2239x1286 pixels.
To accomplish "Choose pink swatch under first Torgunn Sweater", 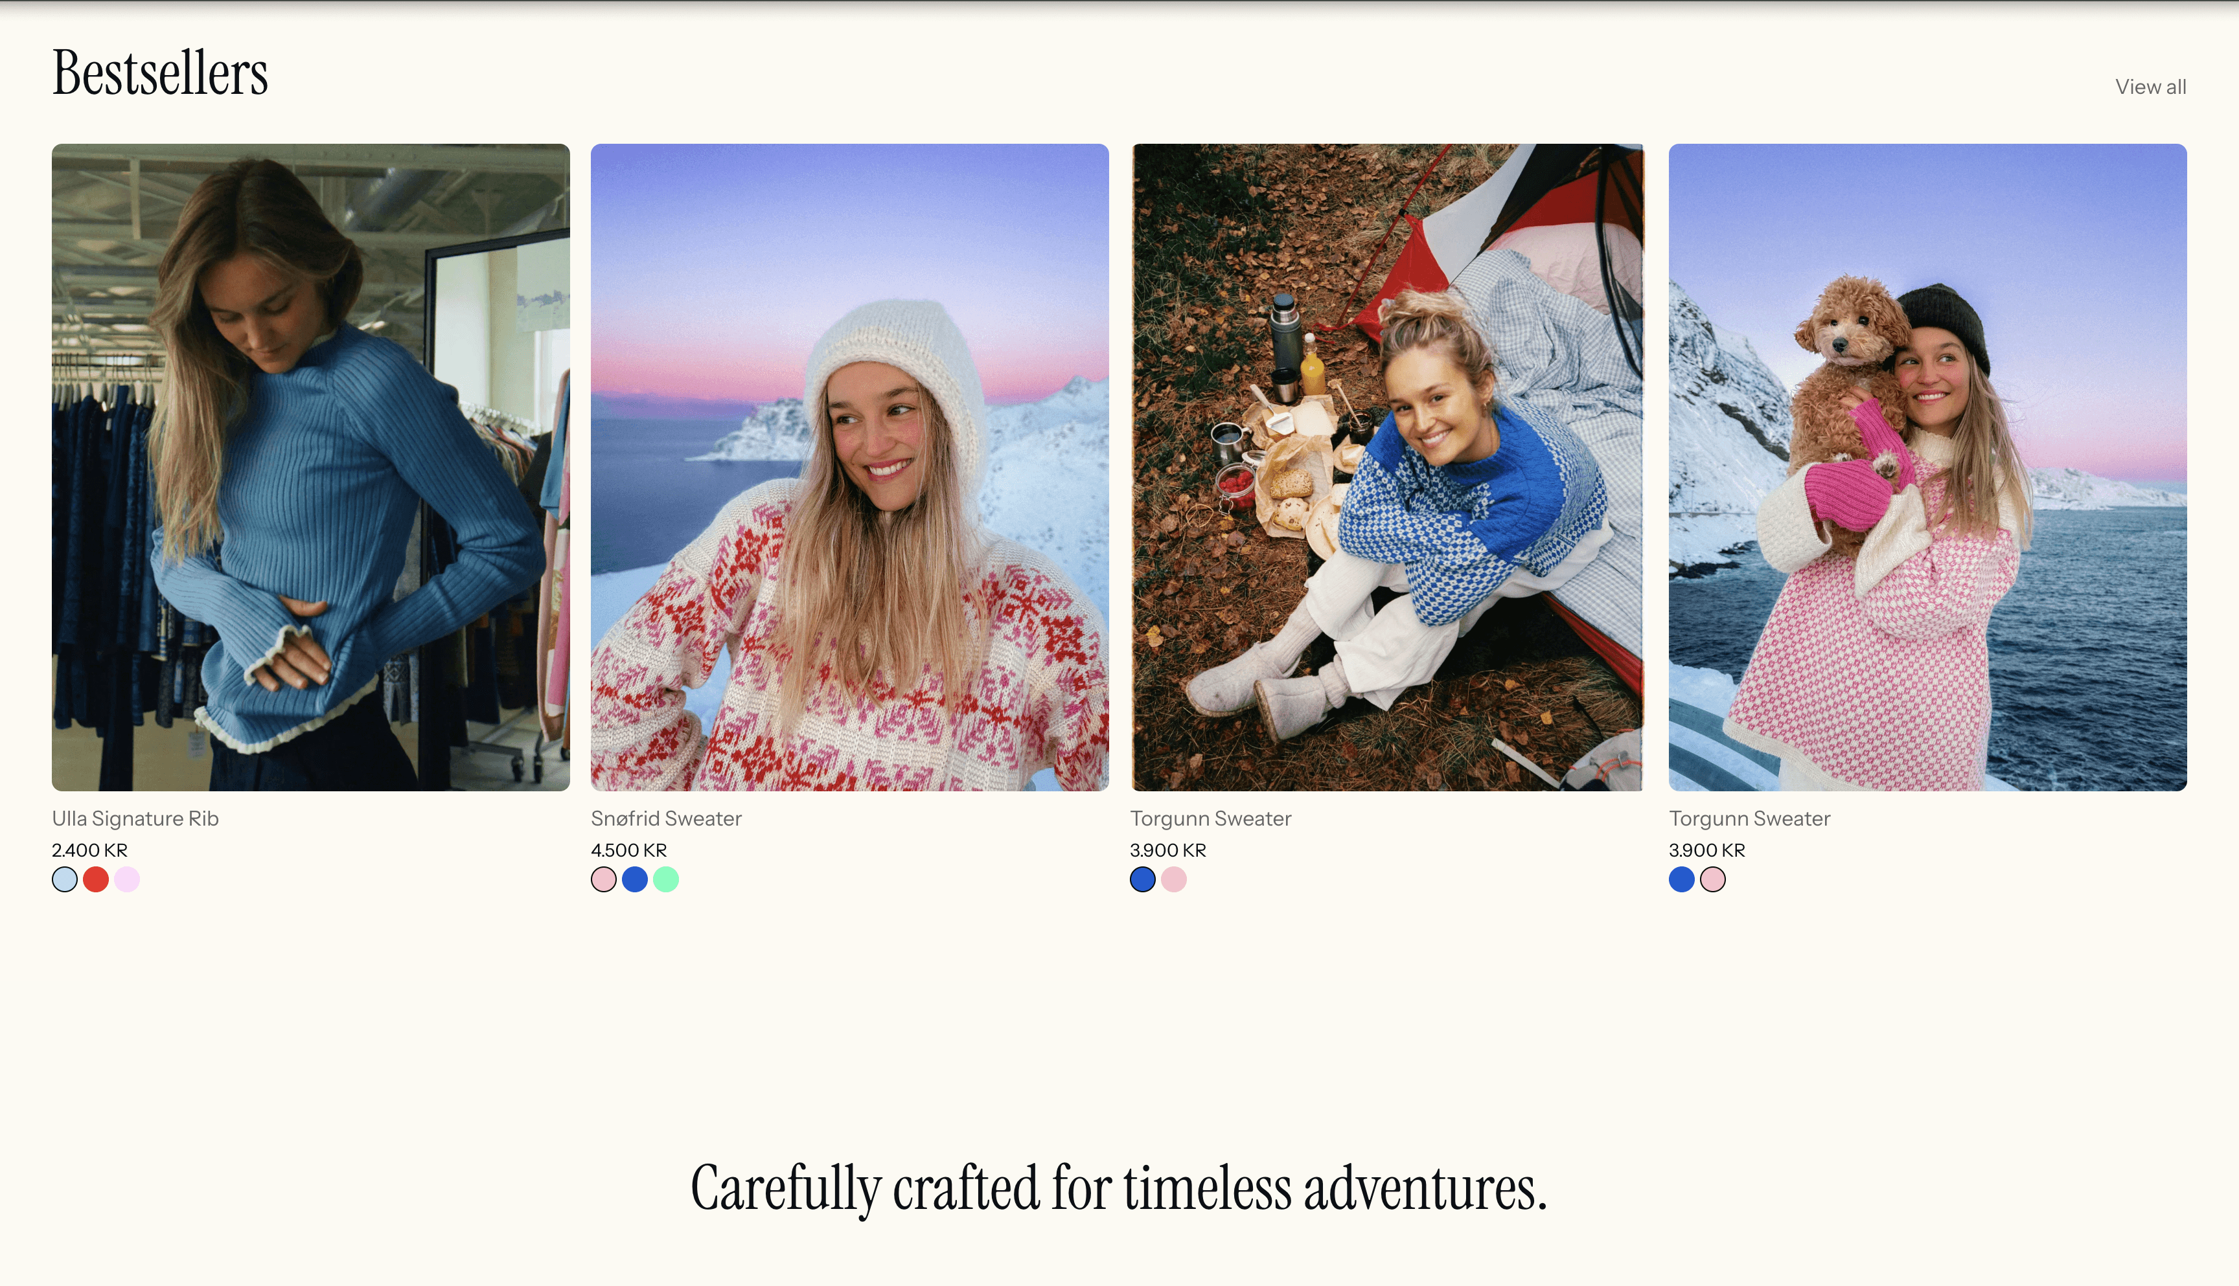I will click(1173, 880).
